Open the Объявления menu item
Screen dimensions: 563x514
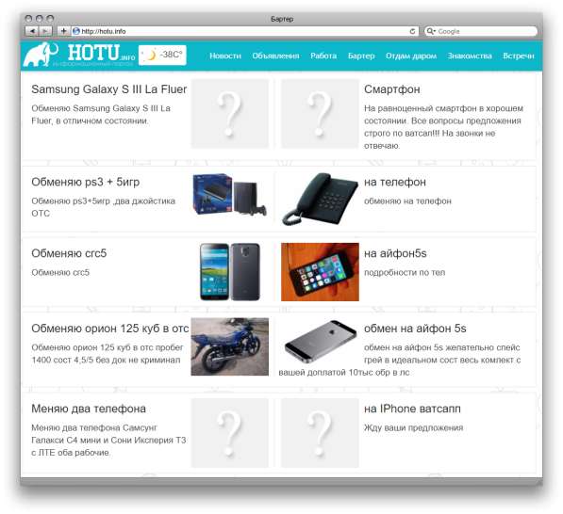pyautogui.click(x=275, y=56)
